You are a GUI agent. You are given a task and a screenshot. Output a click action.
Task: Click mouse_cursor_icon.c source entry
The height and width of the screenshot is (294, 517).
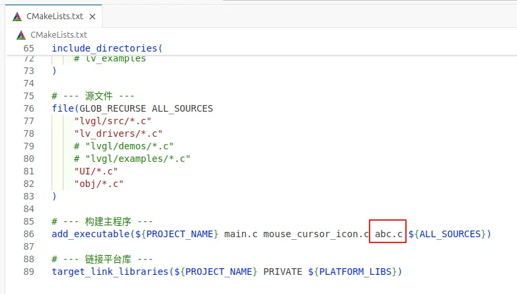tap(316, 234)
